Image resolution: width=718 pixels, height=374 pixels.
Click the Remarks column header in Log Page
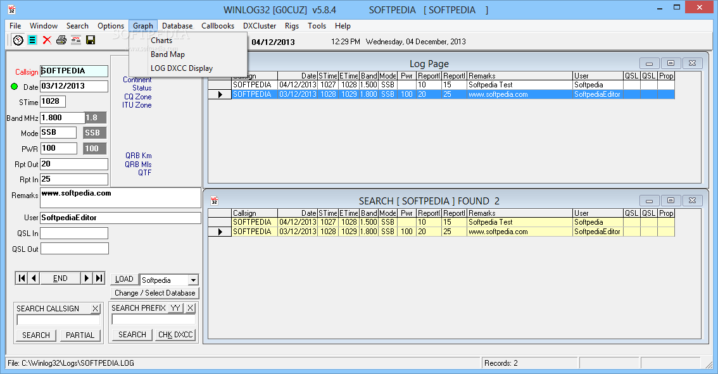(x=520, y=76)
